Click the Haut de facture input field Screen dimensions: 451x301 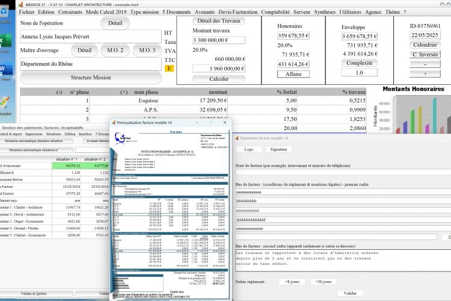[x=343, y=172]
